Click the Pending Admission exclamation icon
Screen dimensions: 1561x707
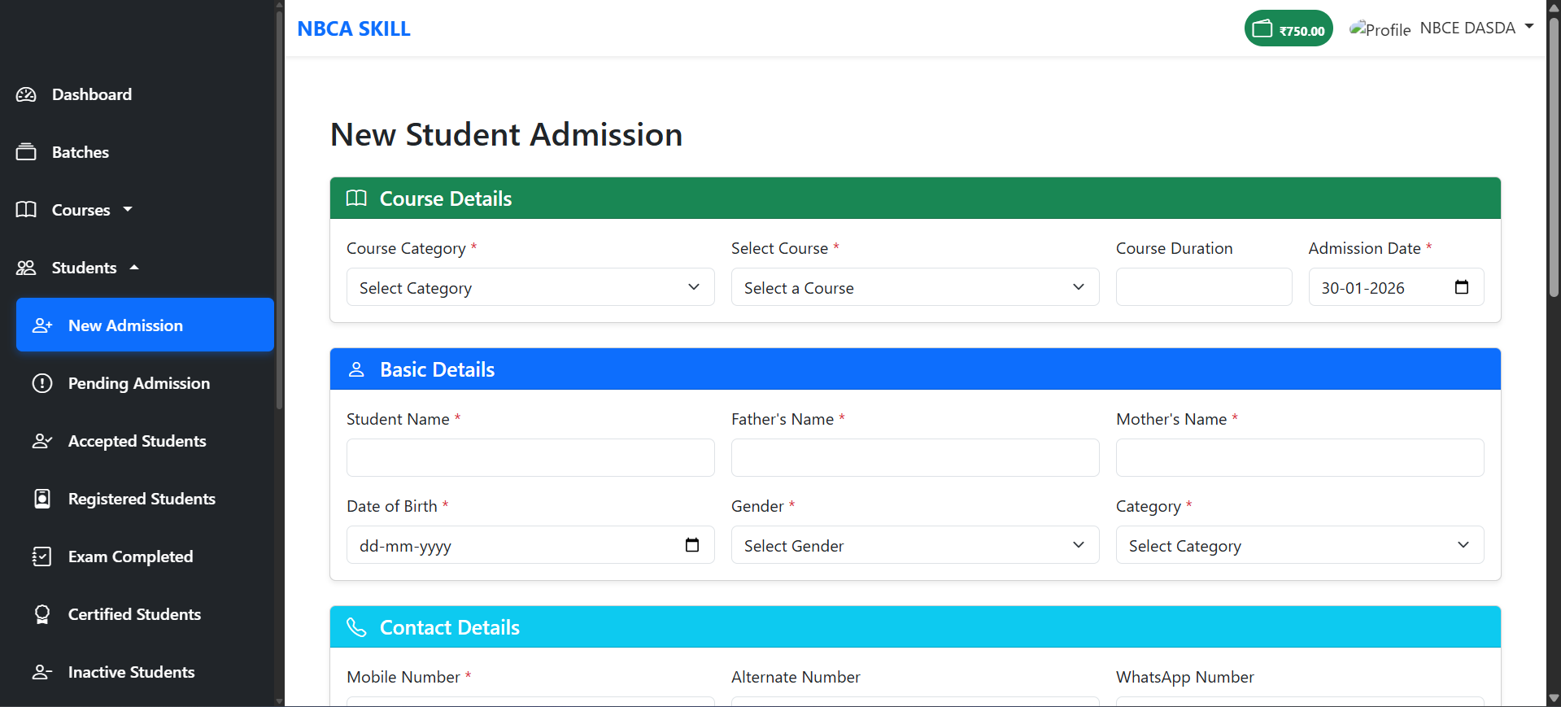pyautogui.click(x=42, y=383)
